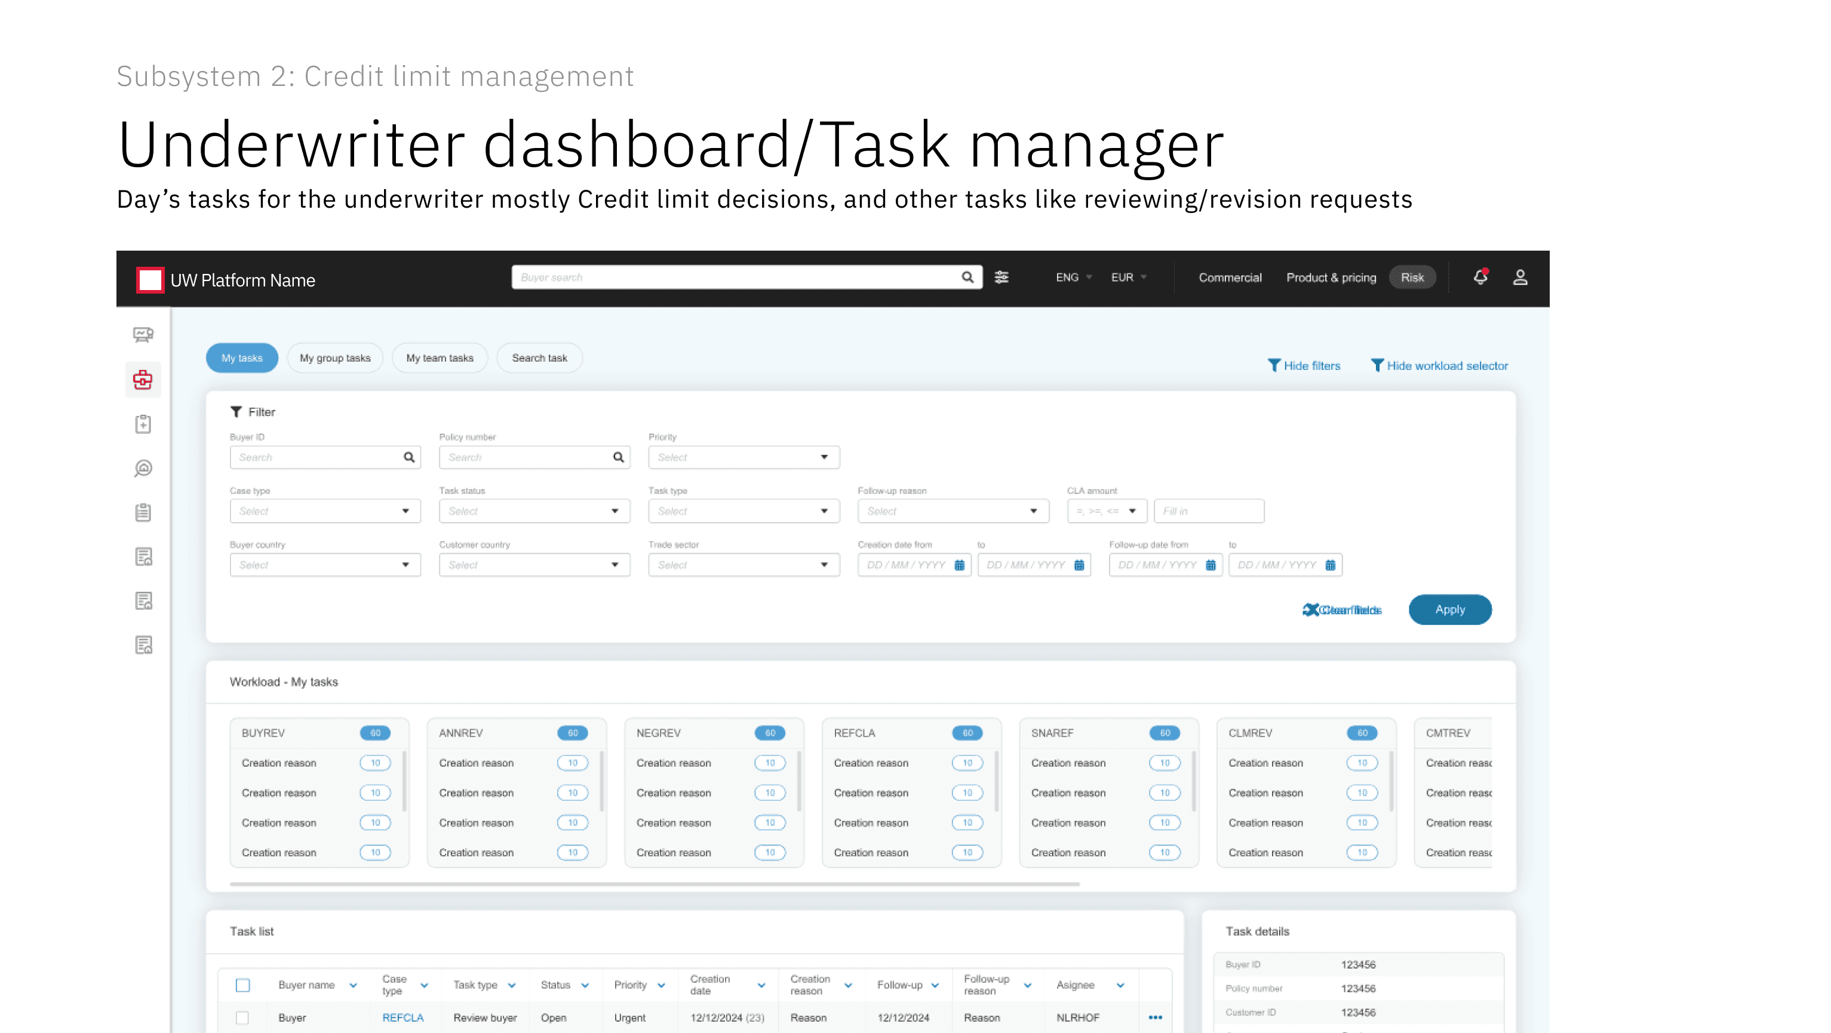Select the task manager toolbox sidebar icon
1831x1033 pixels.
click(x=143, y=380)
